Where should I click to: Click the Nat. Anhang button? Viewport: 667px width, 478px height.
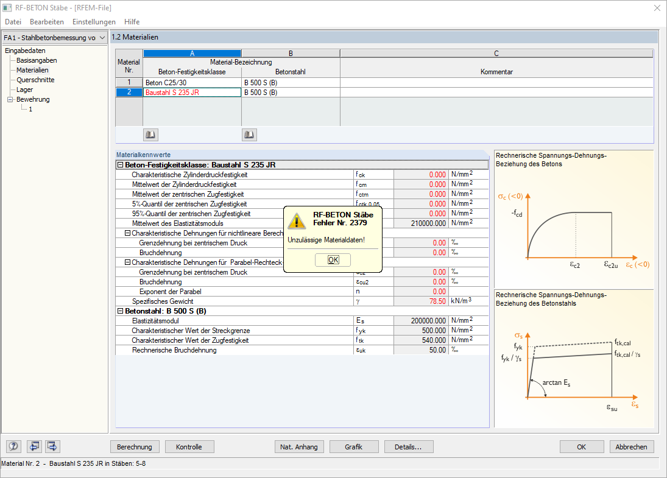pos(299,447)
